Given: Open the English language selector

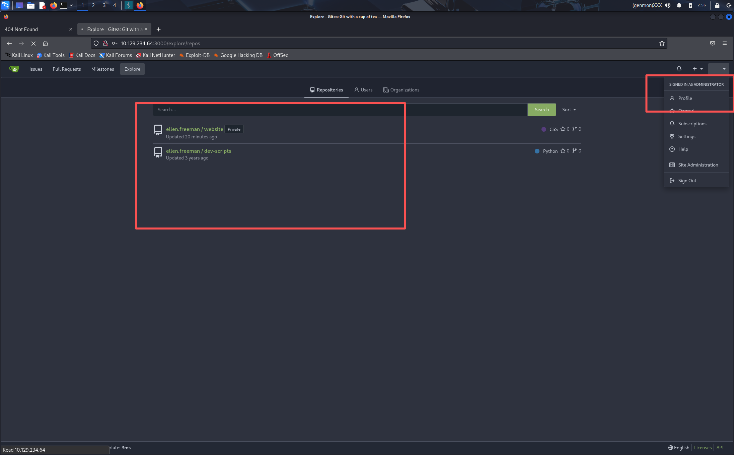Looking at the screenshot, I should 678,448.
